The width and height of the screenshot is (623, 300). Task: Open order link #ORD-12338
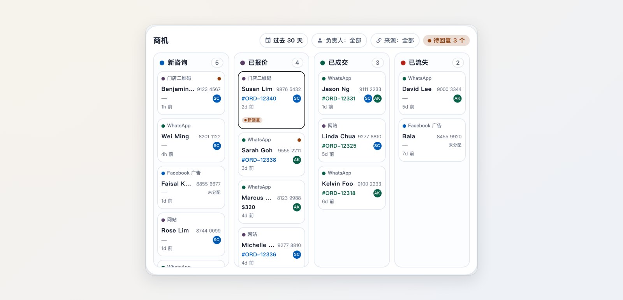coord(259,160)
